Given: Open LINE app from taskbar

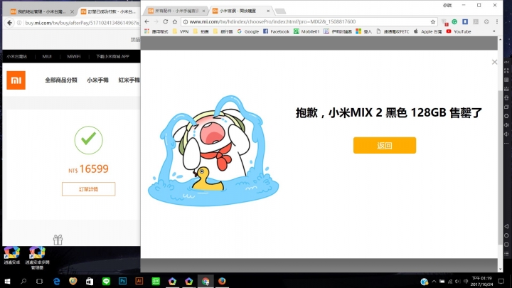Looking at the screenshot, I should [x=106, y=281].
